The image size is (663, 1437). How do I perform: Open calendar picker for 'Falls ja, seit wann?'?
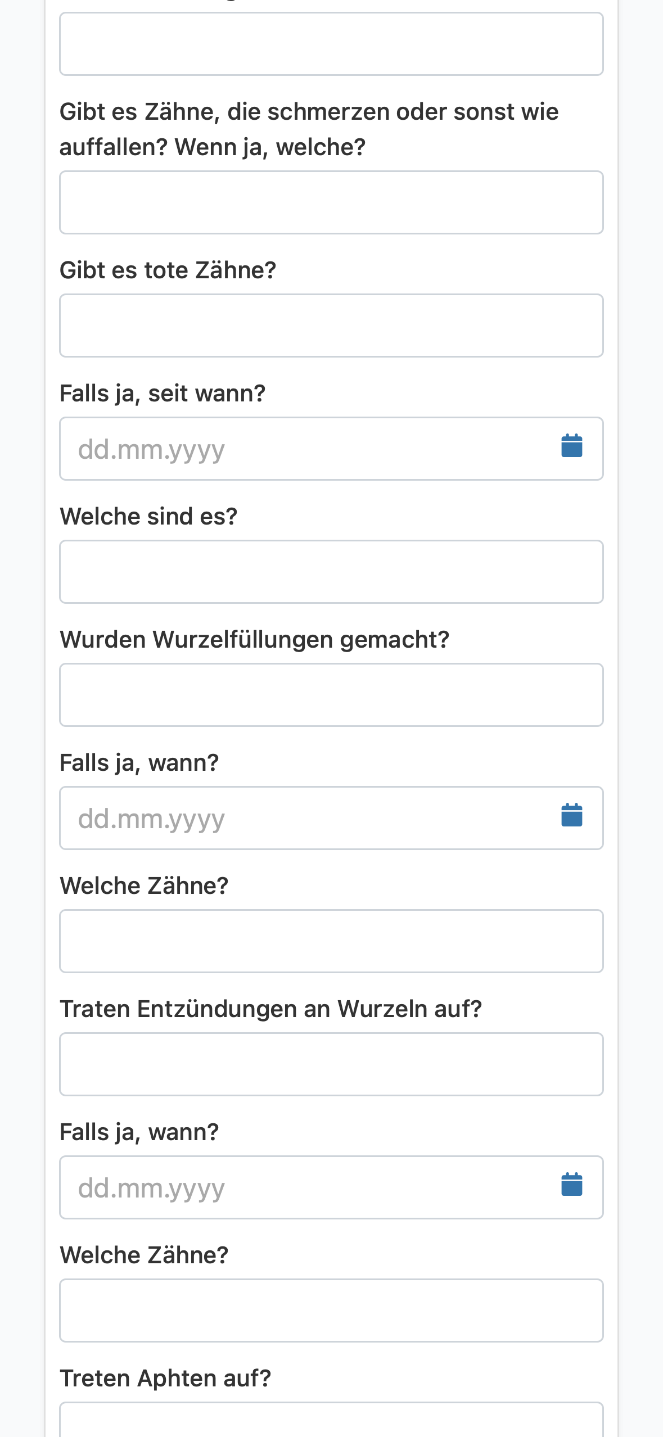[x=571, y=446]
